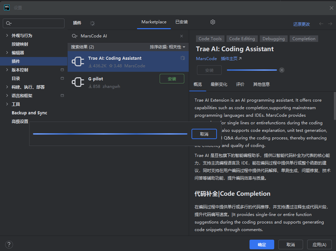Expand the 语言和框架 tree node
Image resolution: width=336 pixels, height=251 pixels.
coord(7,95)
